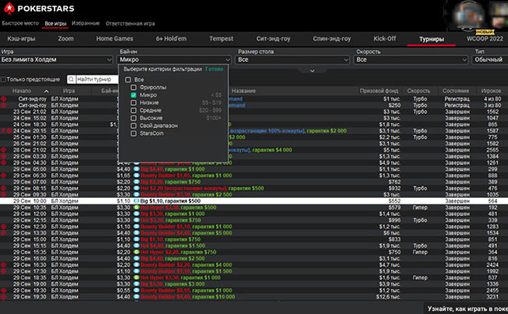Image resolution: width=508 pixels, height=314 pixels.
Task: Open the Скорость filter dropdown
Action: coord(411,59)
